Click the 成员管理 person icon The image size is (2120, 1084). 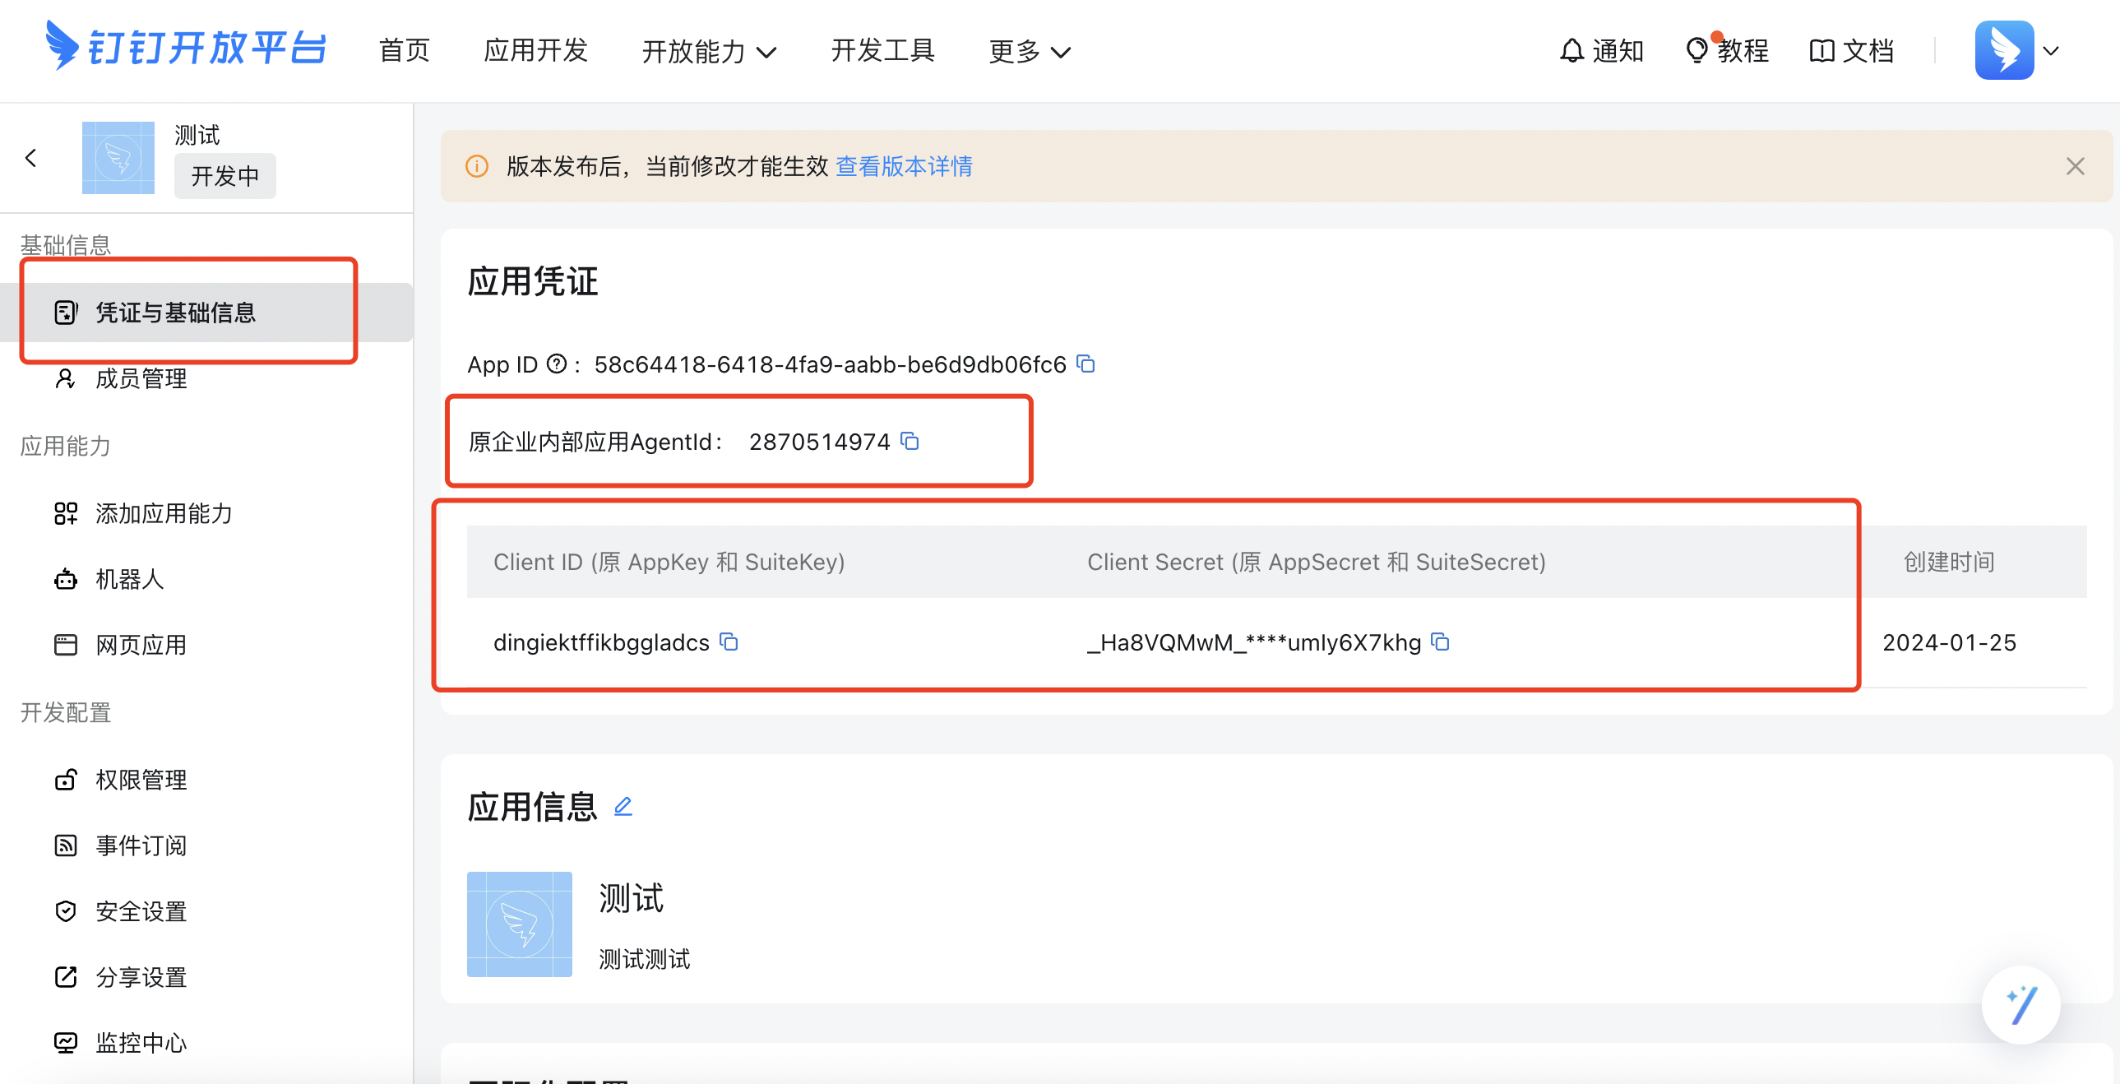[65, 379]
